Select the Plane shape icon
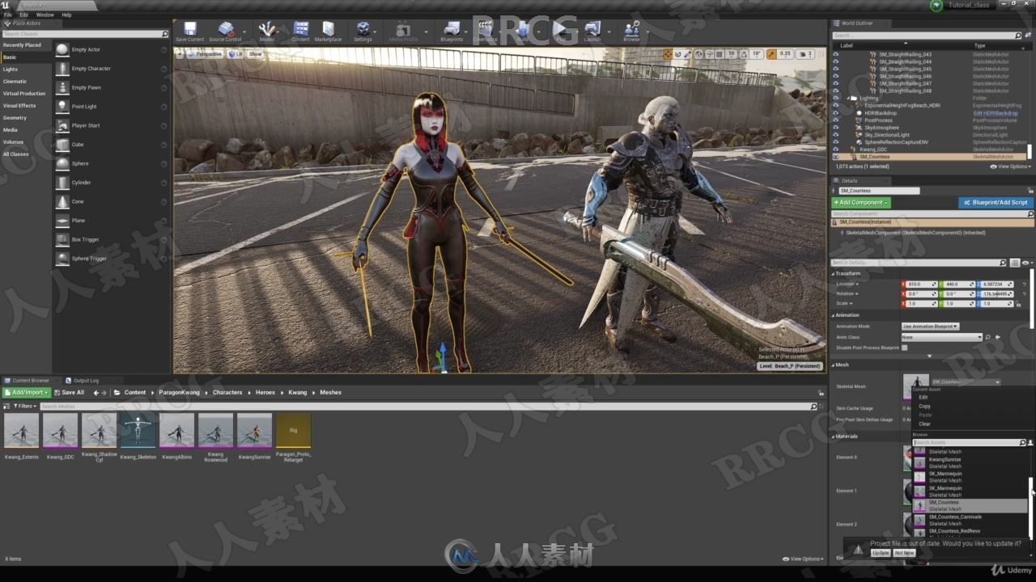This screenshot has width=1036, height=582. click(x=62, y=221)
